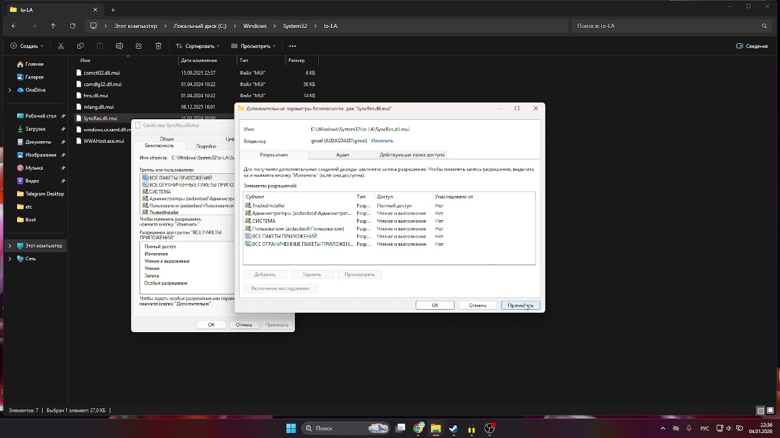Select СИСТЕМА entry in permission elements list
Viewport: 780px width, 438px height.
click(389, 221)
